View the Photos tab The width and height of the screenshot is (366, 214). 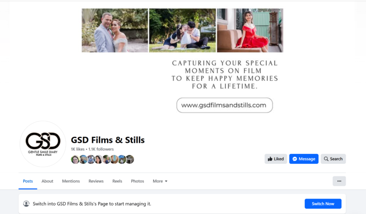(x=138, y=181)
